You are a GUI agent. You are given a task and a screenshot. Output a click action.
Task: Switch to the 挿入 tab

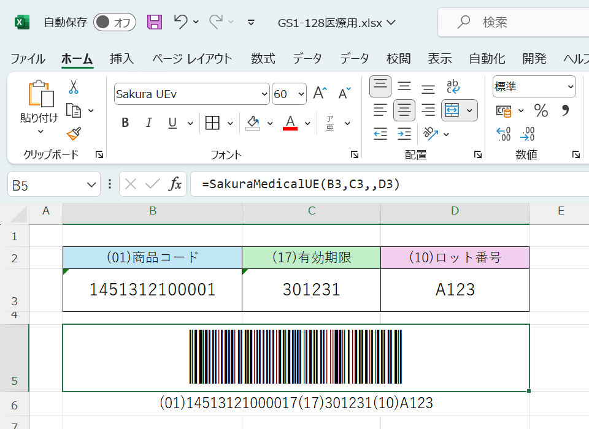tap(121, 59)
